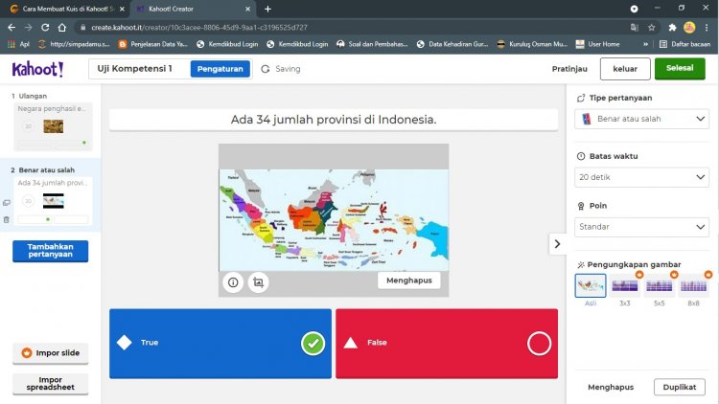Click the Kahoot! logo
Viewport: 719px width, 404px height.
point(38,69)
